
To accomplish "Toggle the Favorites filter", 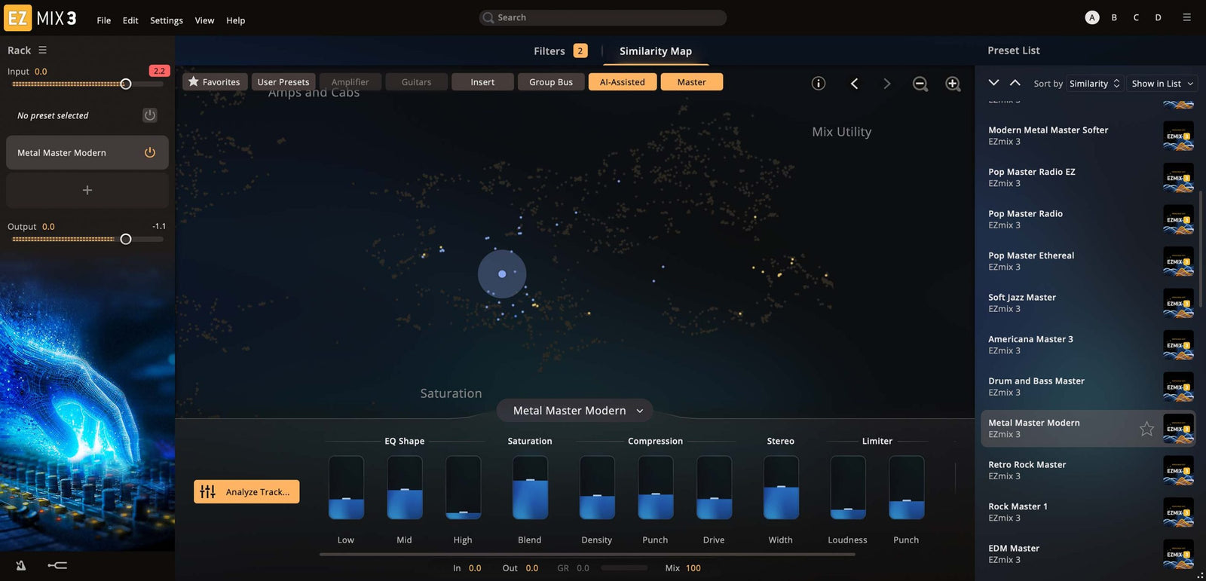I will pos(215,81).
